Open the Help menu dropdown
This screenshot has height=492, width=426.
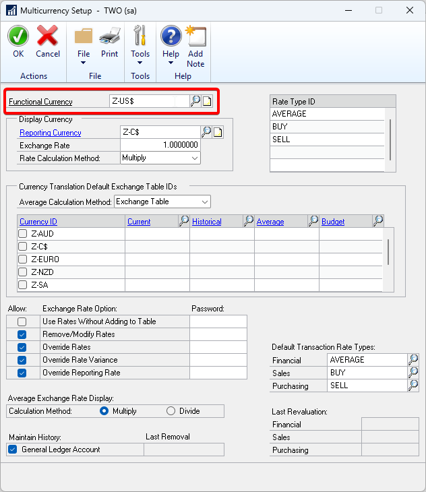pyautogui.click(x=171, y=55)
